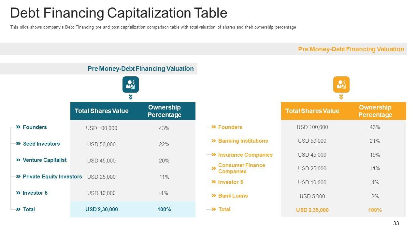Click the teal Pre Money-Debt Financing Valuation banner
Screen dimensions: 417x234
pos(140,69)
